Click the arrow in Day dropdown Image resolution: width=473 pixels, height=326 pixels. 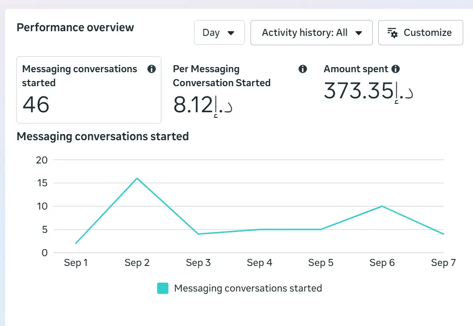(231, 33)
